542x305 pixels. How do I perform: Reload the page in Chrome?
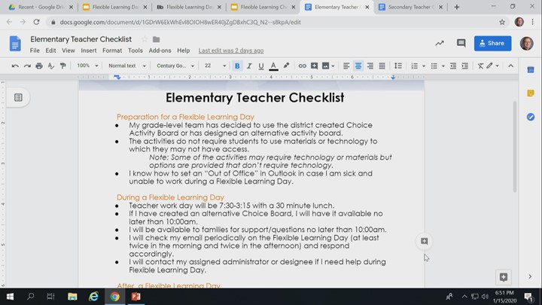click(36, 22)
